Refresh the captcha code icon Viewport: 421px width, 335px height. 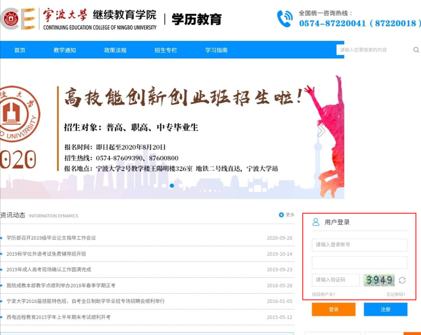pos(402,280)
